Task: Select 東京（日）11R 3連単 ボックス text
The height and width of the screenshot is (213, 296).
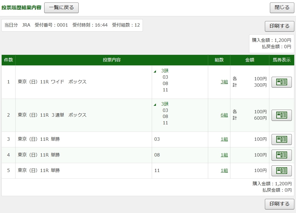Action: pos(52,115)
